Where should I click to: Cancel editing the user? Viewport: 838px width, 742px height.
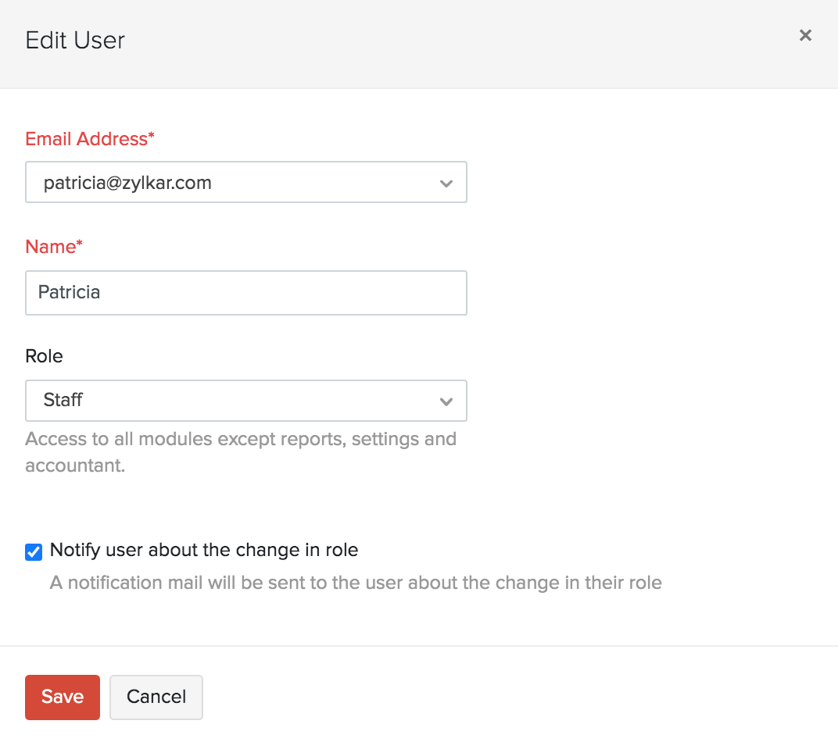pos(156,697)
